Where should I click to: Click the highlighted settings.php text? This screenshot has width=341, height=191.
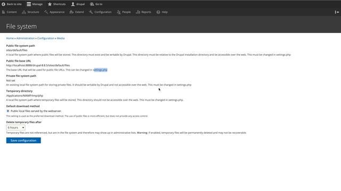click(x=100, y=70)
